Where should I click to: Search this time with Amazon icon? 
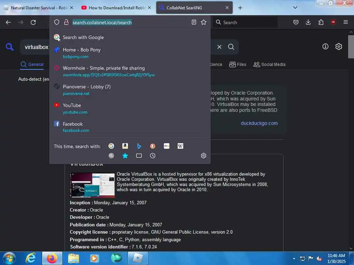point(125,146)
